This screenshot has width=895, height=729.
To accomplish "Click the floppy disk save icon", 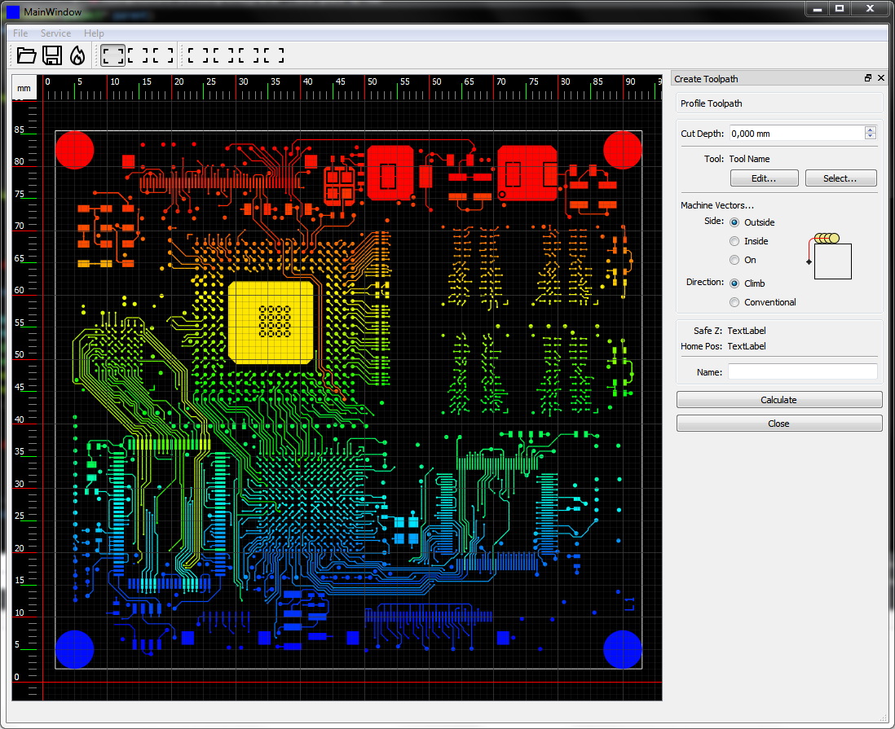I will tap(52, 55).
